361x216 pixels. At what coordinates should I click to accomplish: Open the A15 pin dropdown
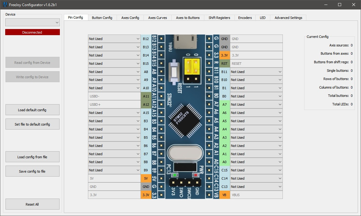pos(114,113)
